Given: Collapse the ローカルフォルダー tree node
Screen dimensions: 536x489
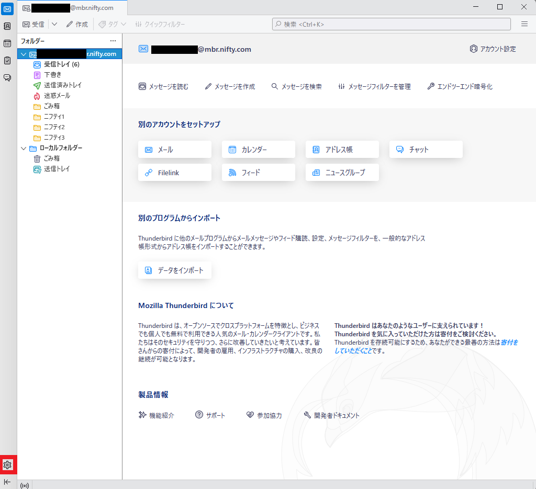Looking at the screenshot, I should pyautogui.click(x=23, y=148).
